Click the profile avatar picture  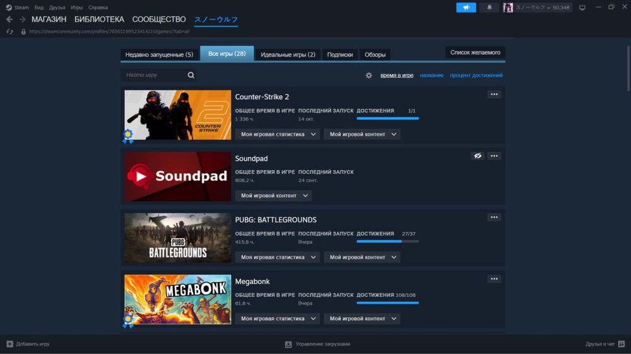(x=508, y=7)
